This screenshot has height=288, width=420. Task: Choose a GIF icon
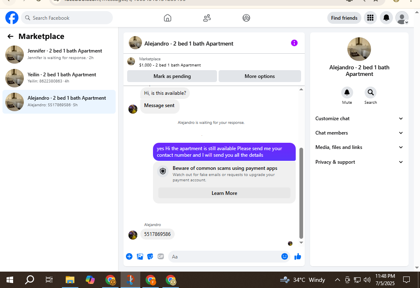pyautogui.click(x=161, y=257)
